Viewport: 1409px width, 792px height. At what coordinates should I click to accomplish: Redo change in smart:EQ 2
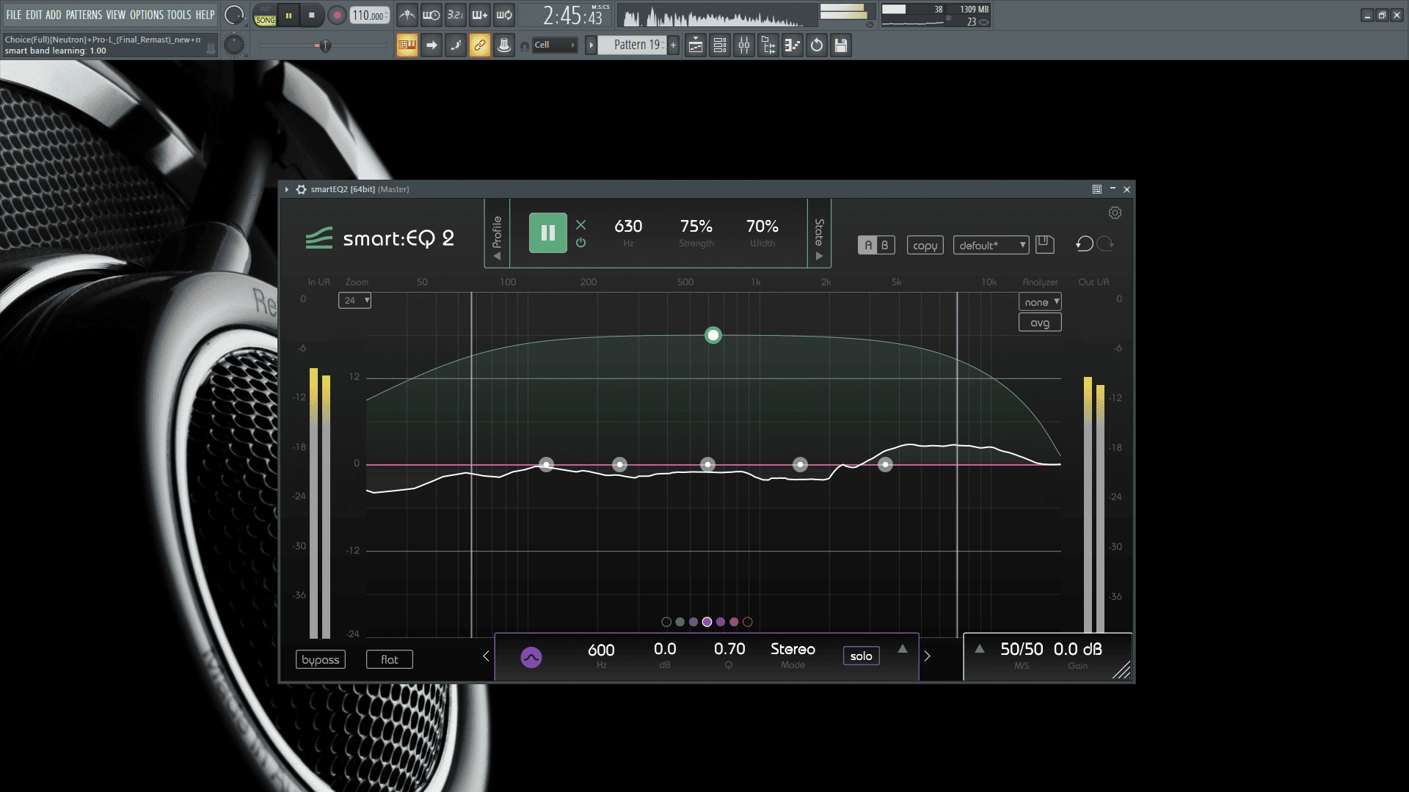coord(1105,244)
